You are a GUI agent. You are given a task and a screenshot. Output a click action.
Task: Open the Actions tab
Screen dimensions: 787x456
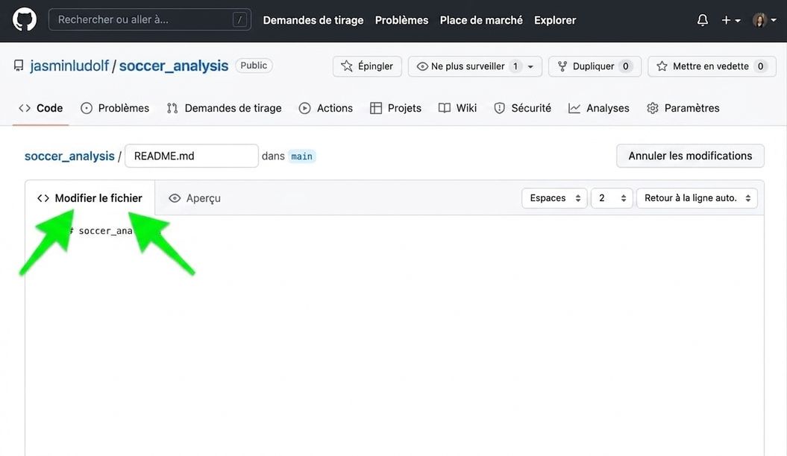pyautogui.click(x=326, y=108)
